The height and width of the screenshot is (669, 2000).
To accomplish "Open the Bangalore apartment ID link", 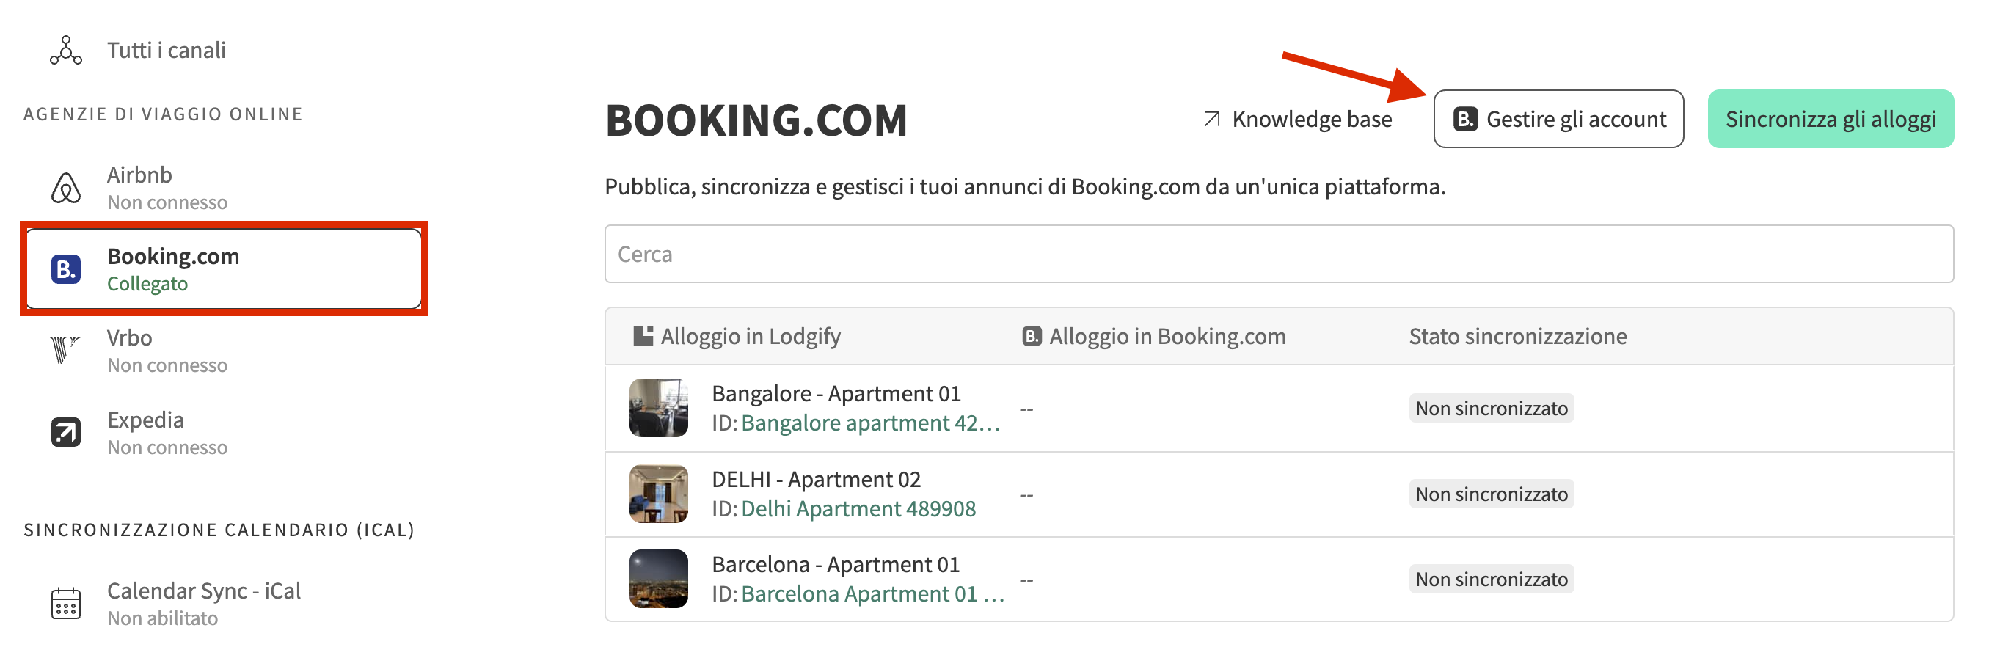I will tap(869, 423).
